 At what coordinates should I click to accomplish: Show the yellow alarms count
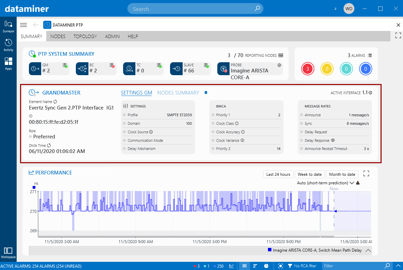click(327, 69)
